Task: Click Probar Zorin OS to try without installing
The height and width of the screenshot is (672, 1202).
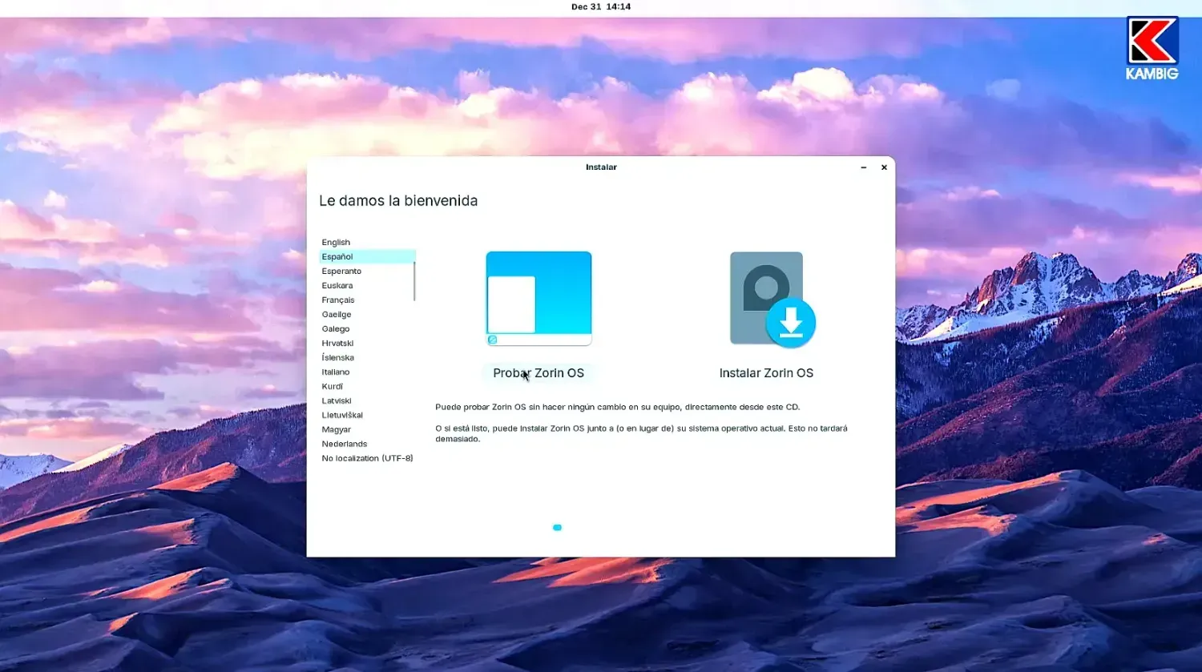Action: coord(538,372)
